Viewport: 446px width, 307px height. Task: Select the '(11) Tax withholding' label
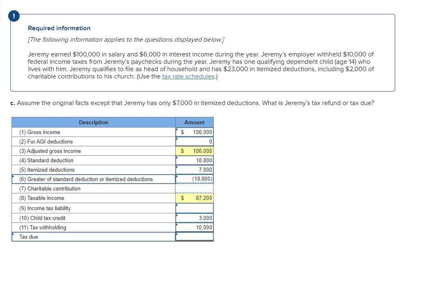point(43,227)
